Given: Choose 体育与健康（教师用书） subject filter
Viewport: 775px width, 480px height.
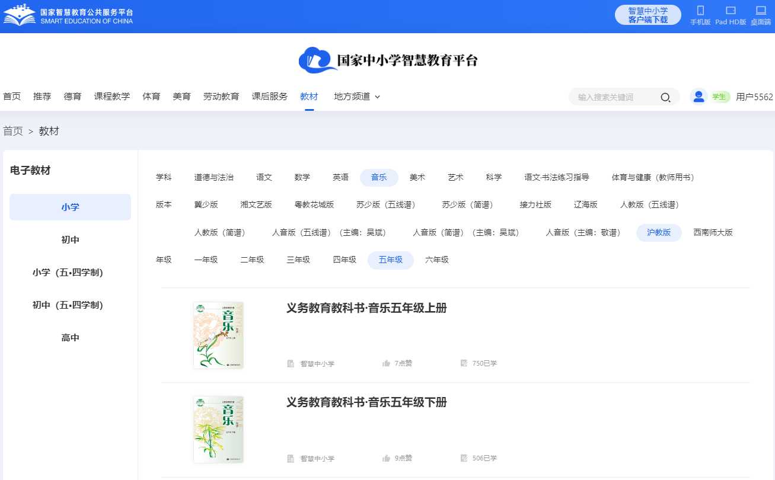Looking at the screenshot, I should 653,177.
